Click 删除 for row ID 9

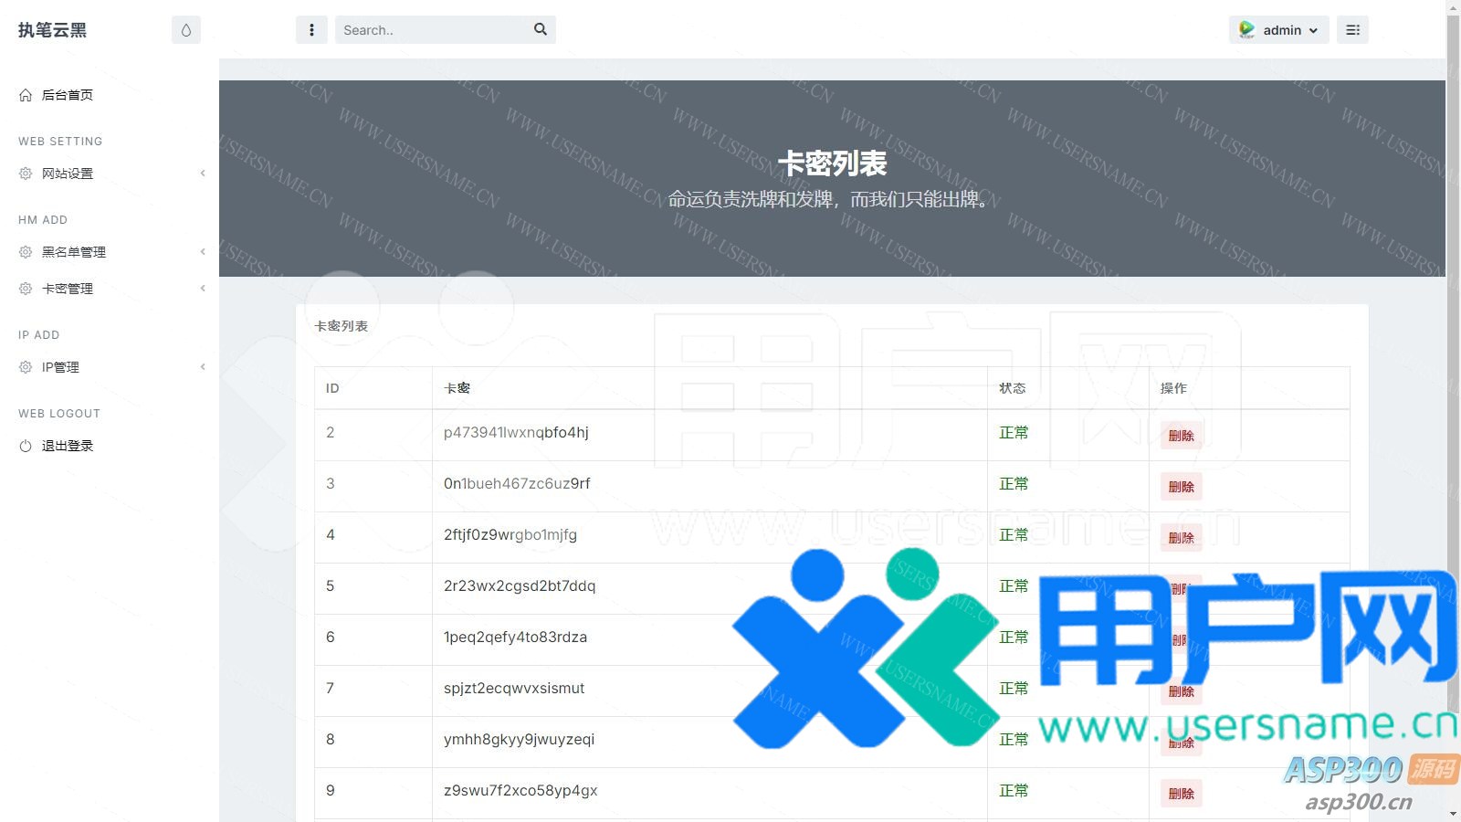pyautogui.click(x=1181, y=794)
